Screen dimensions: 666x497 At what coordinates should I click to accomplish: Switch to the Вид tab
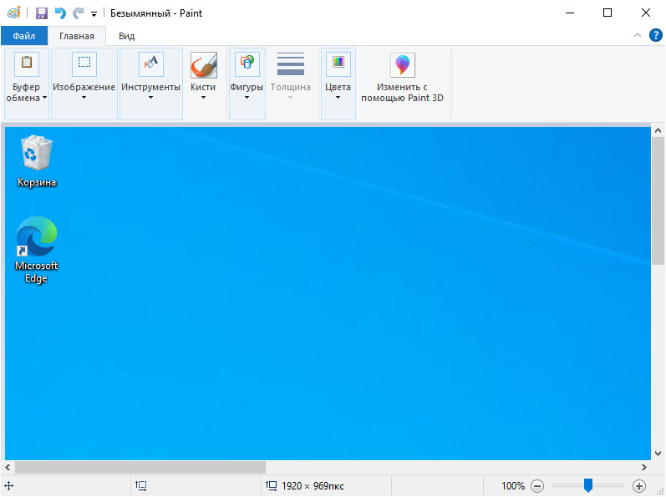coord(126,36)
